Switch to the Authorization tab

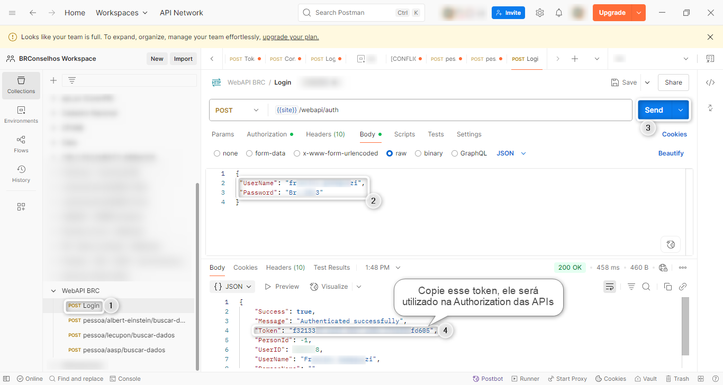[270, 134]
